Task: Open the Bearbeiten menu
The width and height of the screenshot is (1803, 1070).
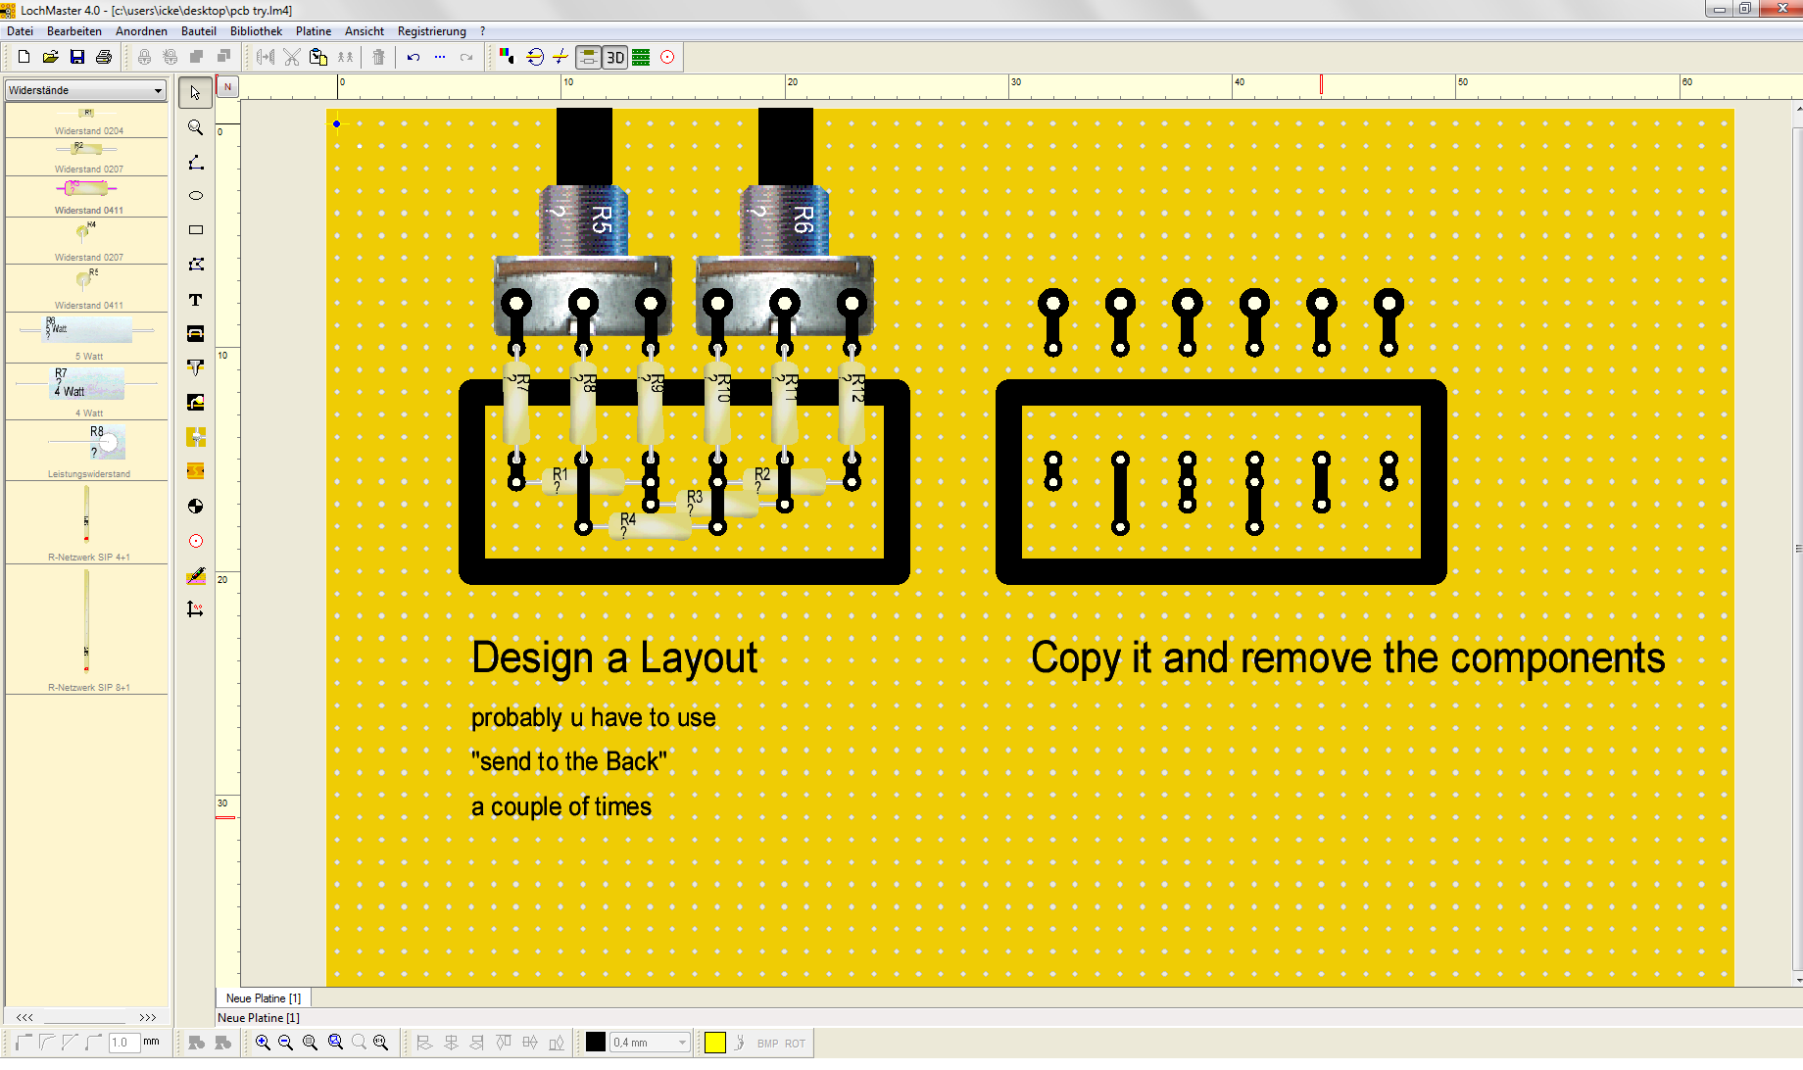Action: (74, 31)
